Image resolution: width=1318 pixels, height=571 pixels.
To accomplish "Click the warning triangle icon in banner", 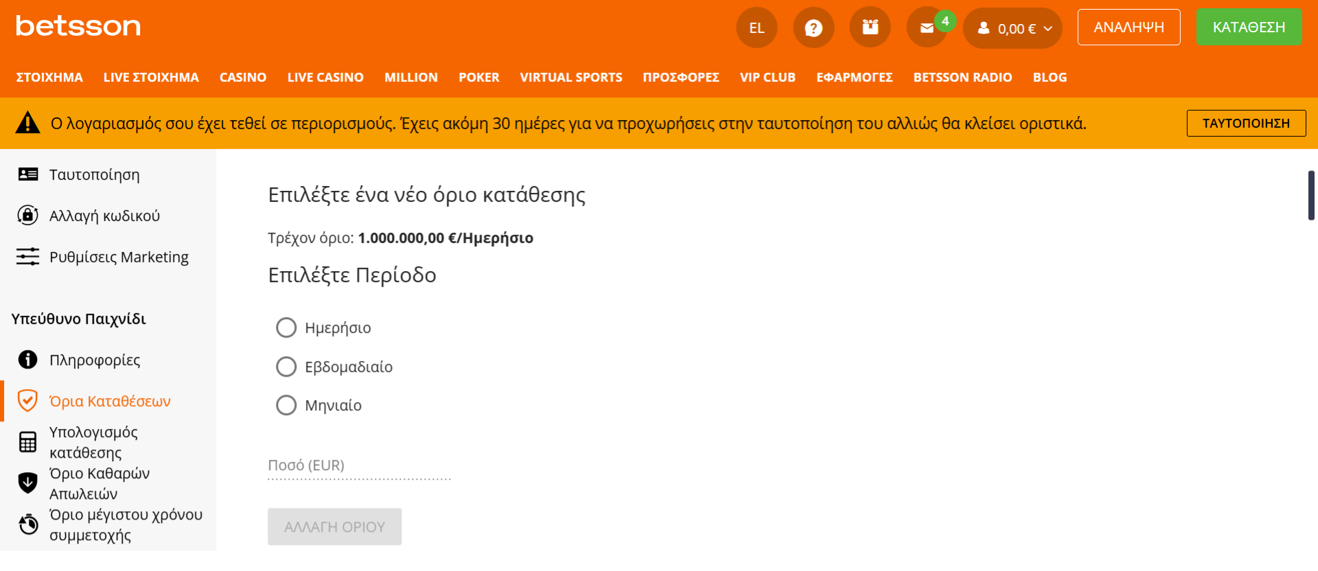I will (27, 123).
